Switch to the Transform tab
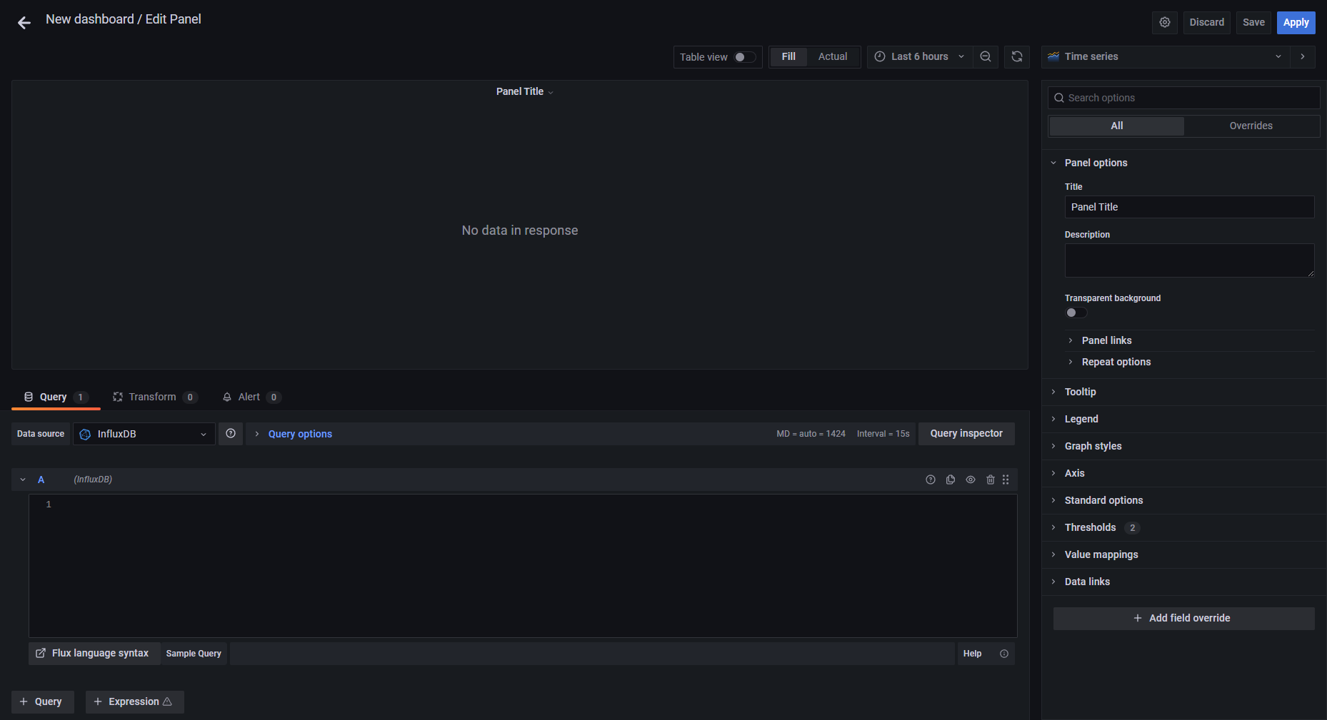 click(x=153, y=397)
